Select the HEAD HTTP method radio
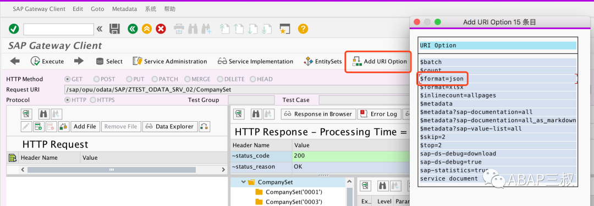 [x=253, y=79]
